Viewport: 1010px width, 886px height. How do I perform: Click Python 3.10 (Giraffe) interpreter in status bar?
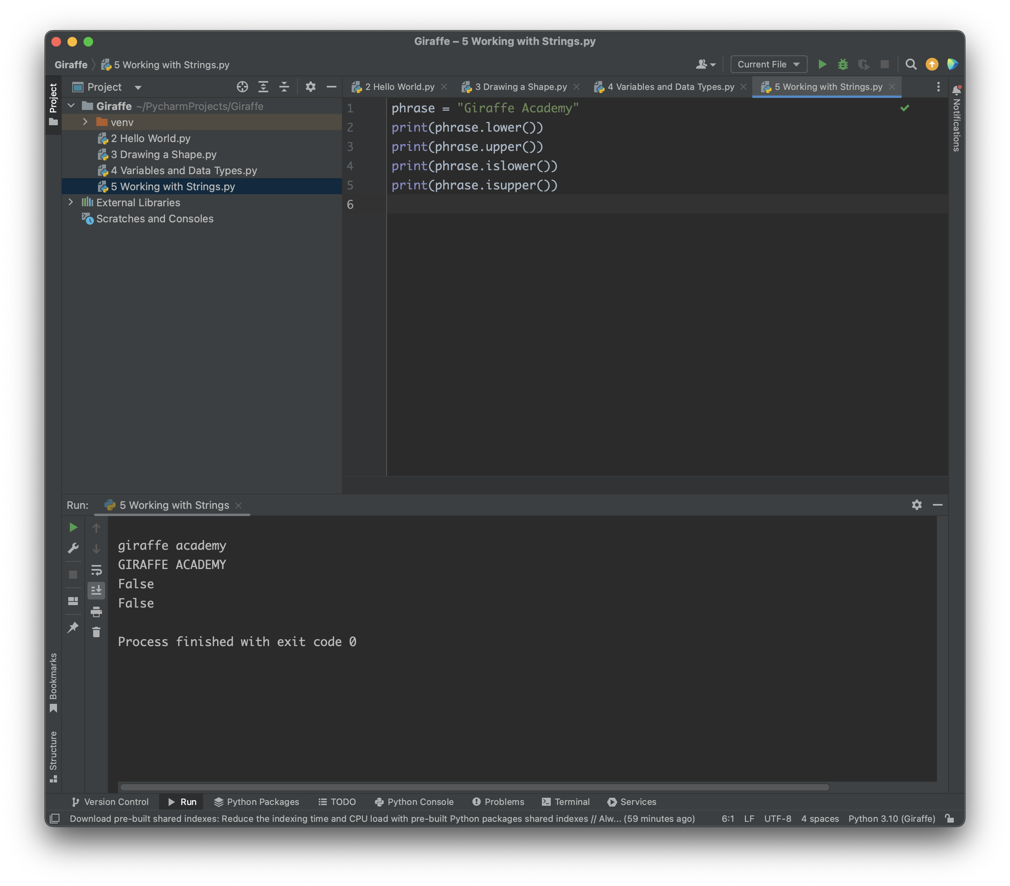pyautogui.click(x=892, y=818)
